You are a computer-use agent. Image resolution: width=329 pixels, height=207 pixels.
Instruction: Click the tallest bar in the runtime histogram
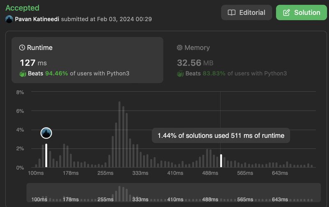click(119, 135)
